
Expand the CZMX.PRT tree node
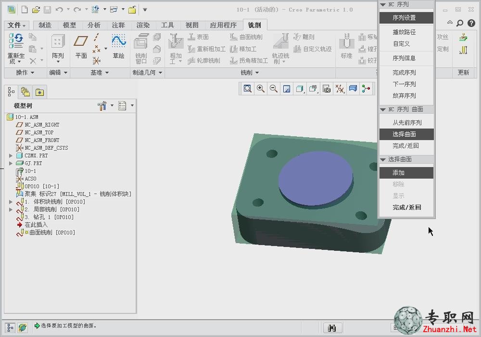coord(11,156)
